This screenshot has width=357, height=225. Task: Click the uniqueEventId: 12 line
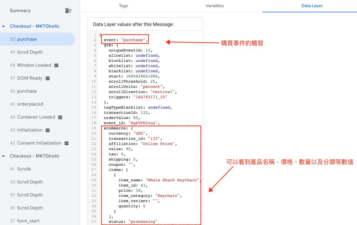tap(130, 50)
